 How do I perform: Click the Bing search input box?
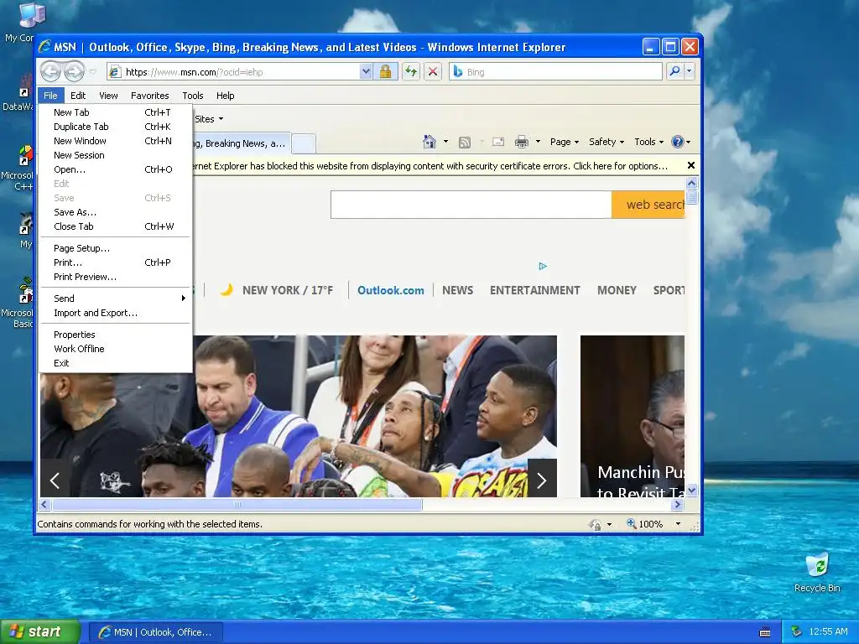(556, 72)
